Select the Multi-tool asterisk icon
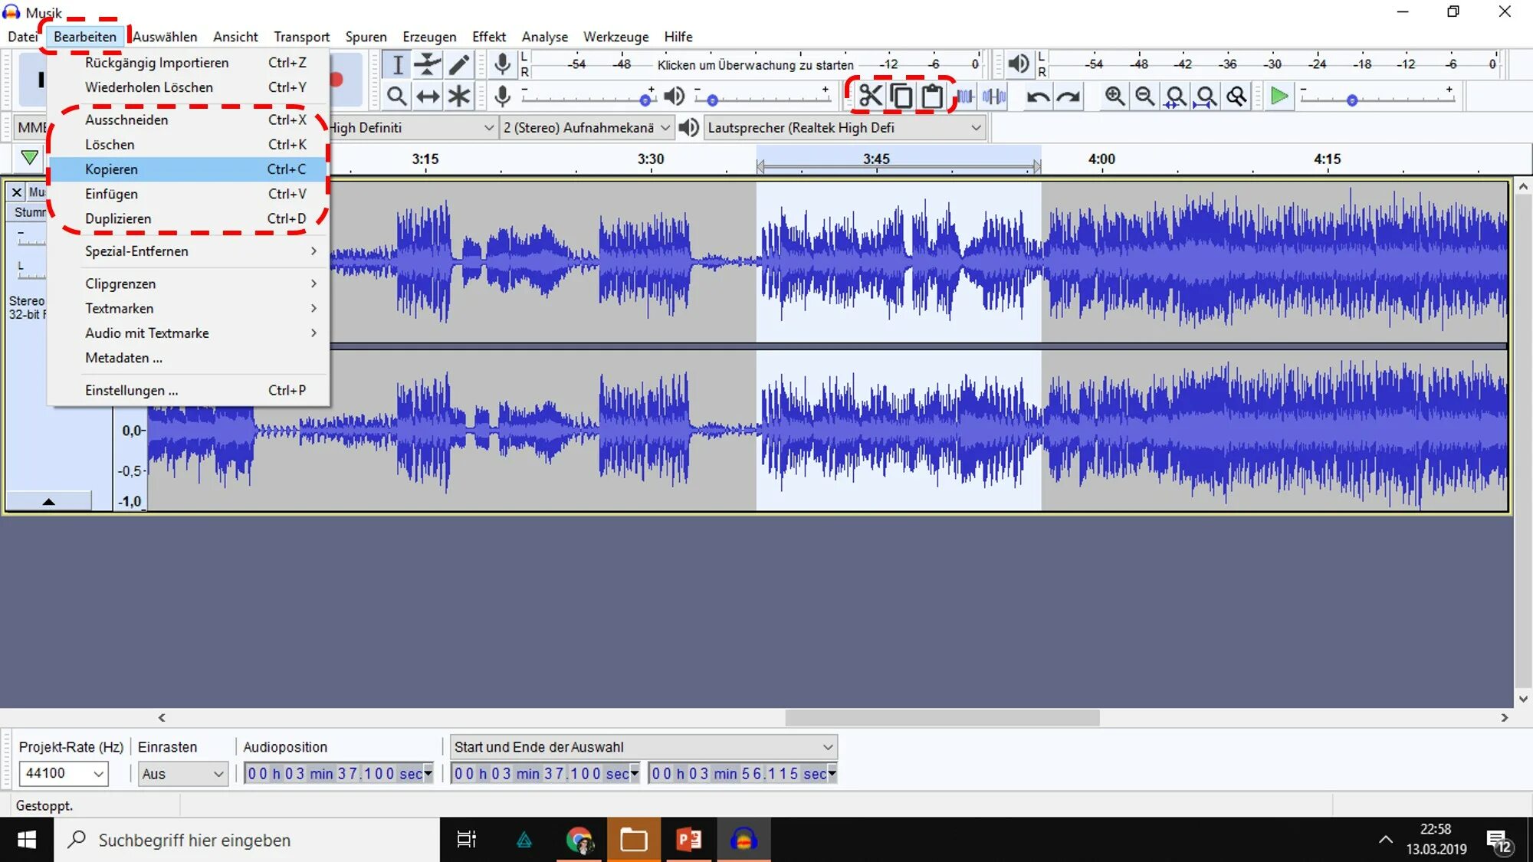The image size is (1533, 862). pos(458,97)
